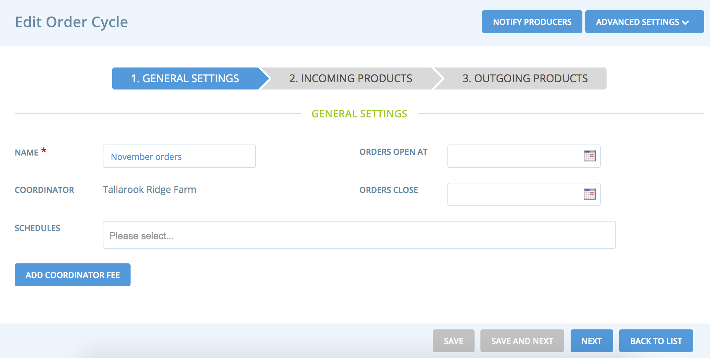Click the Notify Producers button
710x358 pixels.
point(532,22)
